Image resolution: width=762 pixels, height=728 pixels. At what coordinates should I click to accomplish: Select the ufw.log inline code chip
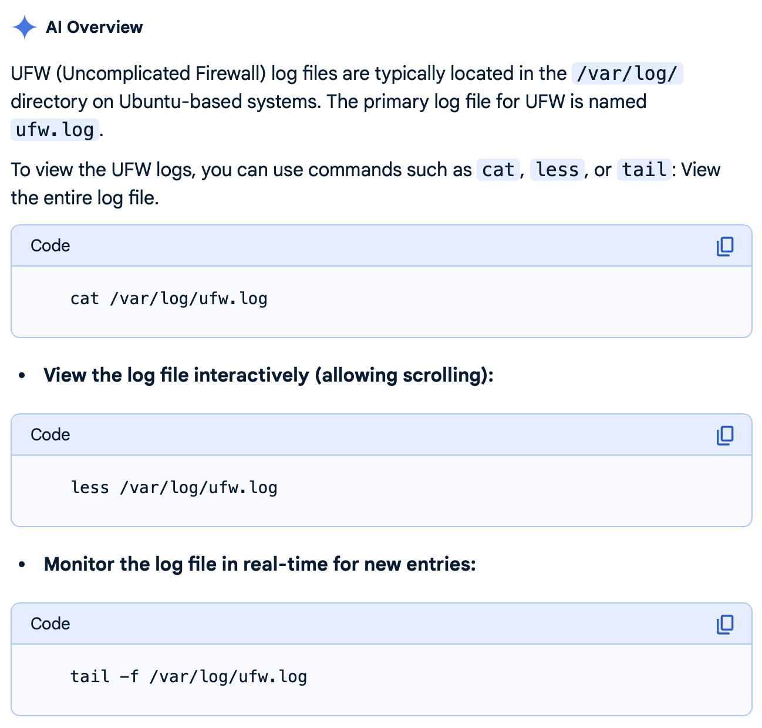(53, 129)
